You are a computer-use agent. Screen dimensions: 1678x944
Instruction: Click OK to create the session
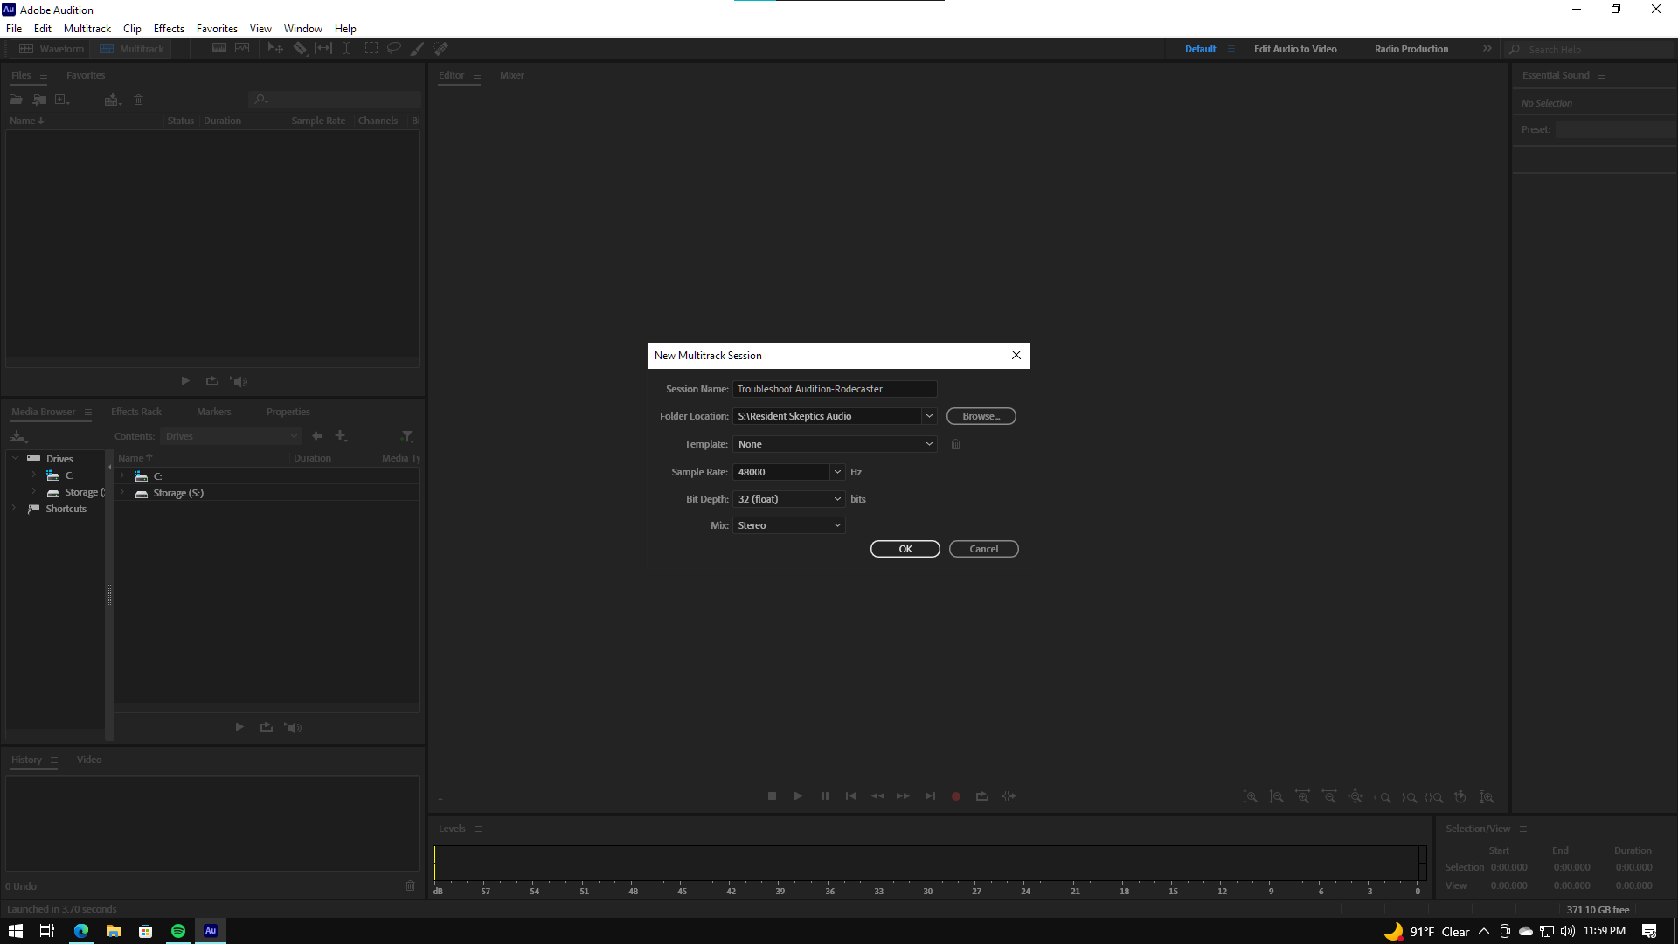click(x=905, y=548)
